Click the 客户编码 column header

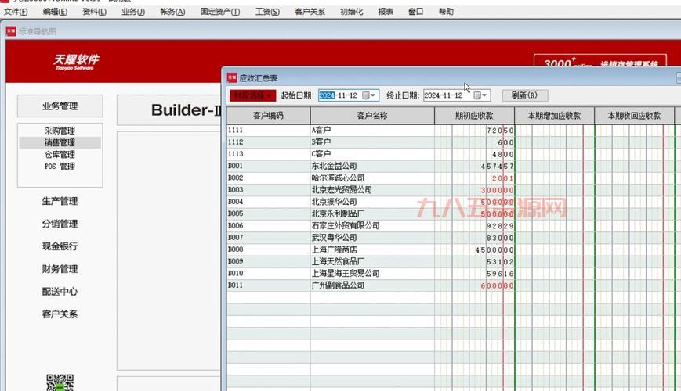269,116
